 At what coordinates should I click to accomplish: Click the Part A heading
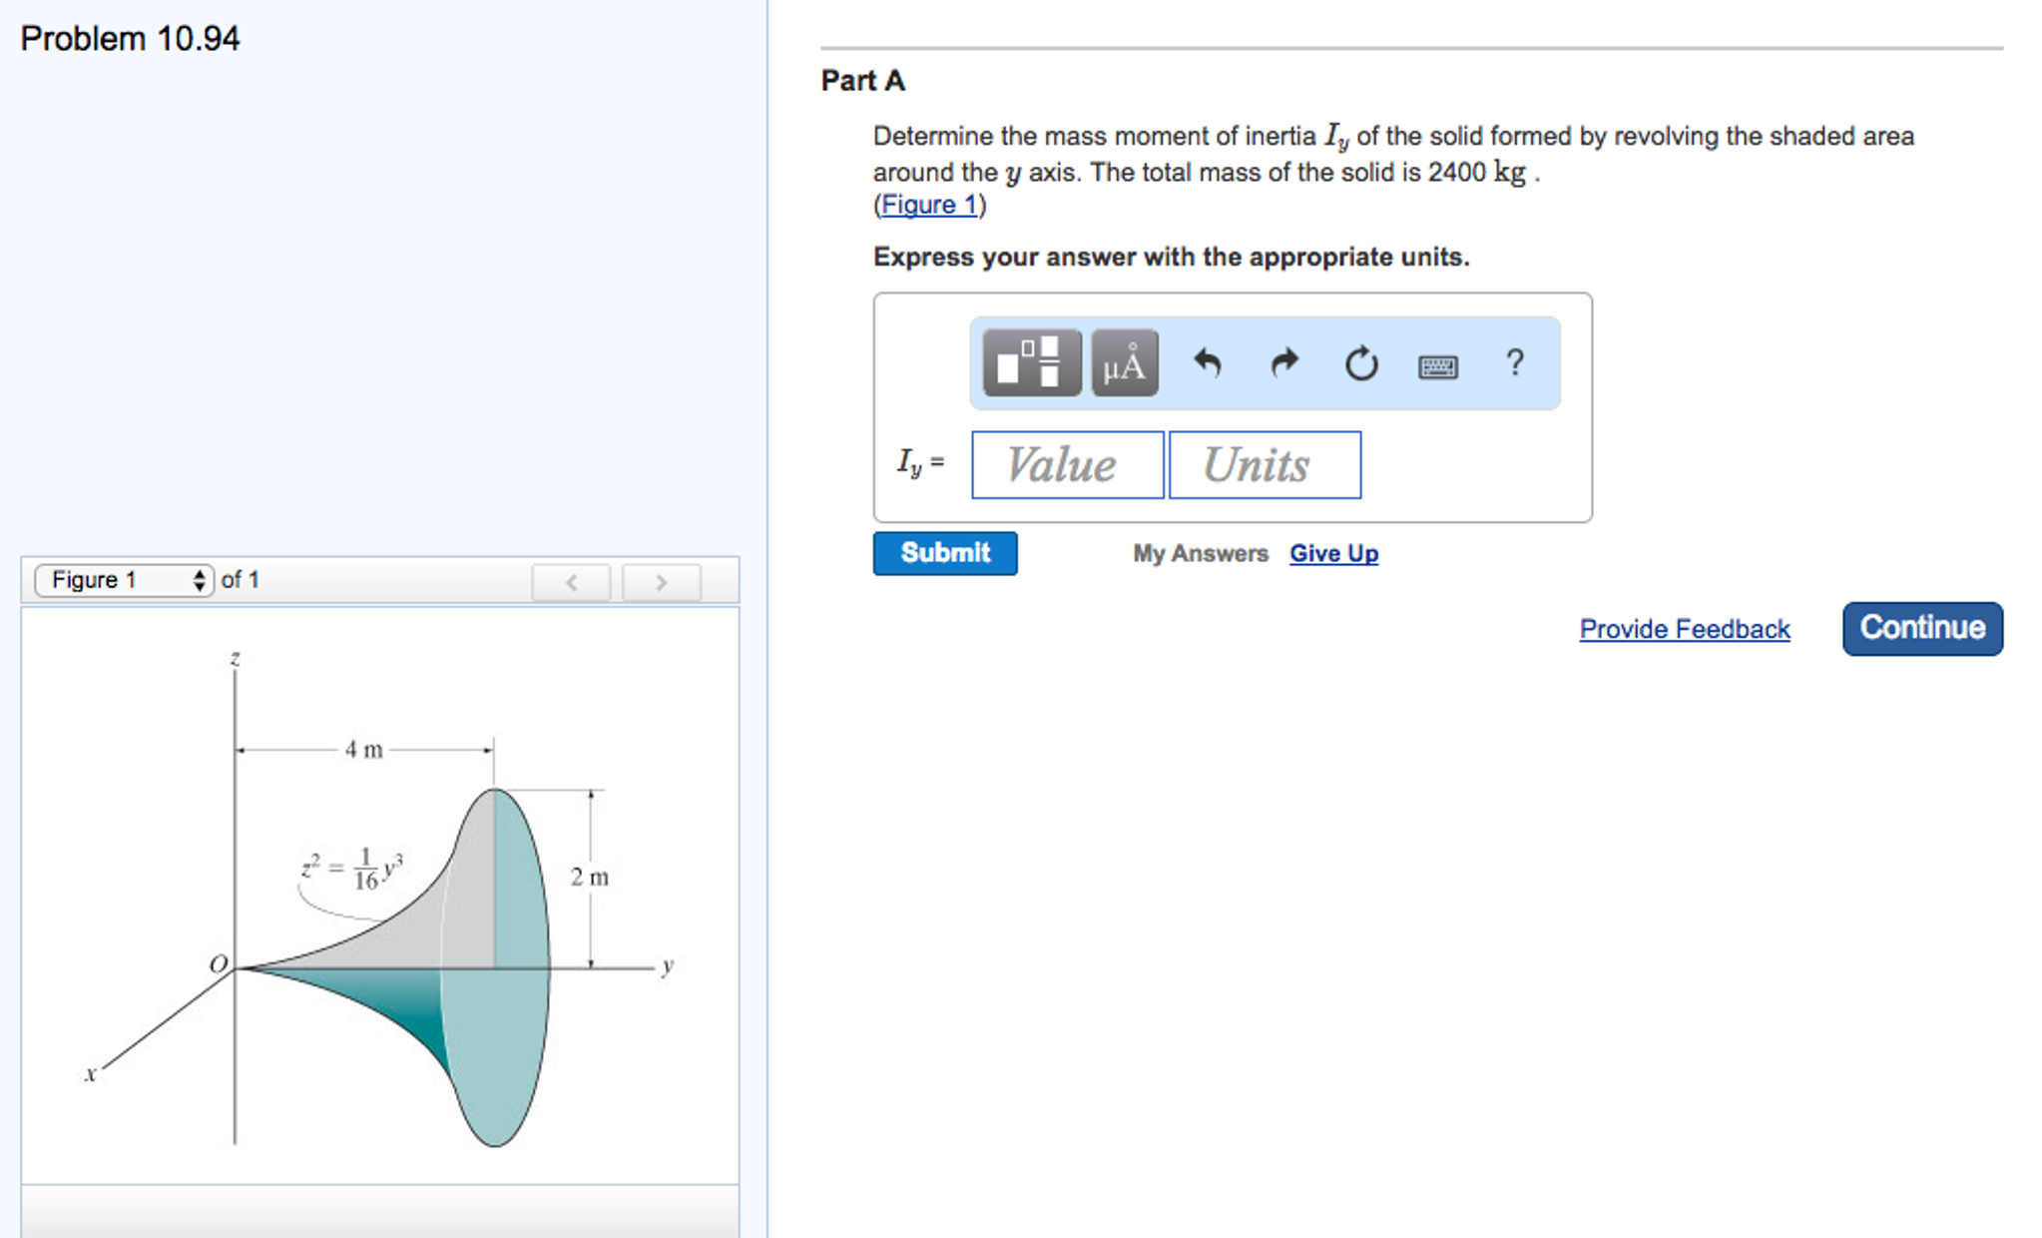pos(862,81)
